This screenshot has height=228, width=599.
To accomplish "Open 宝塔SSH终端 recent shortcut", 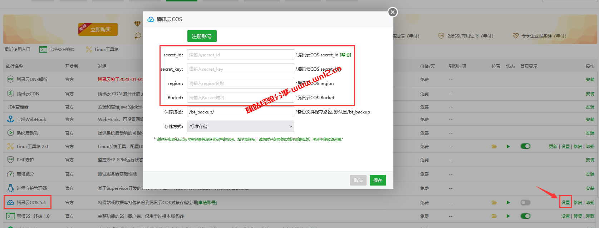I will pyautogui.click(x=57, y=50).
